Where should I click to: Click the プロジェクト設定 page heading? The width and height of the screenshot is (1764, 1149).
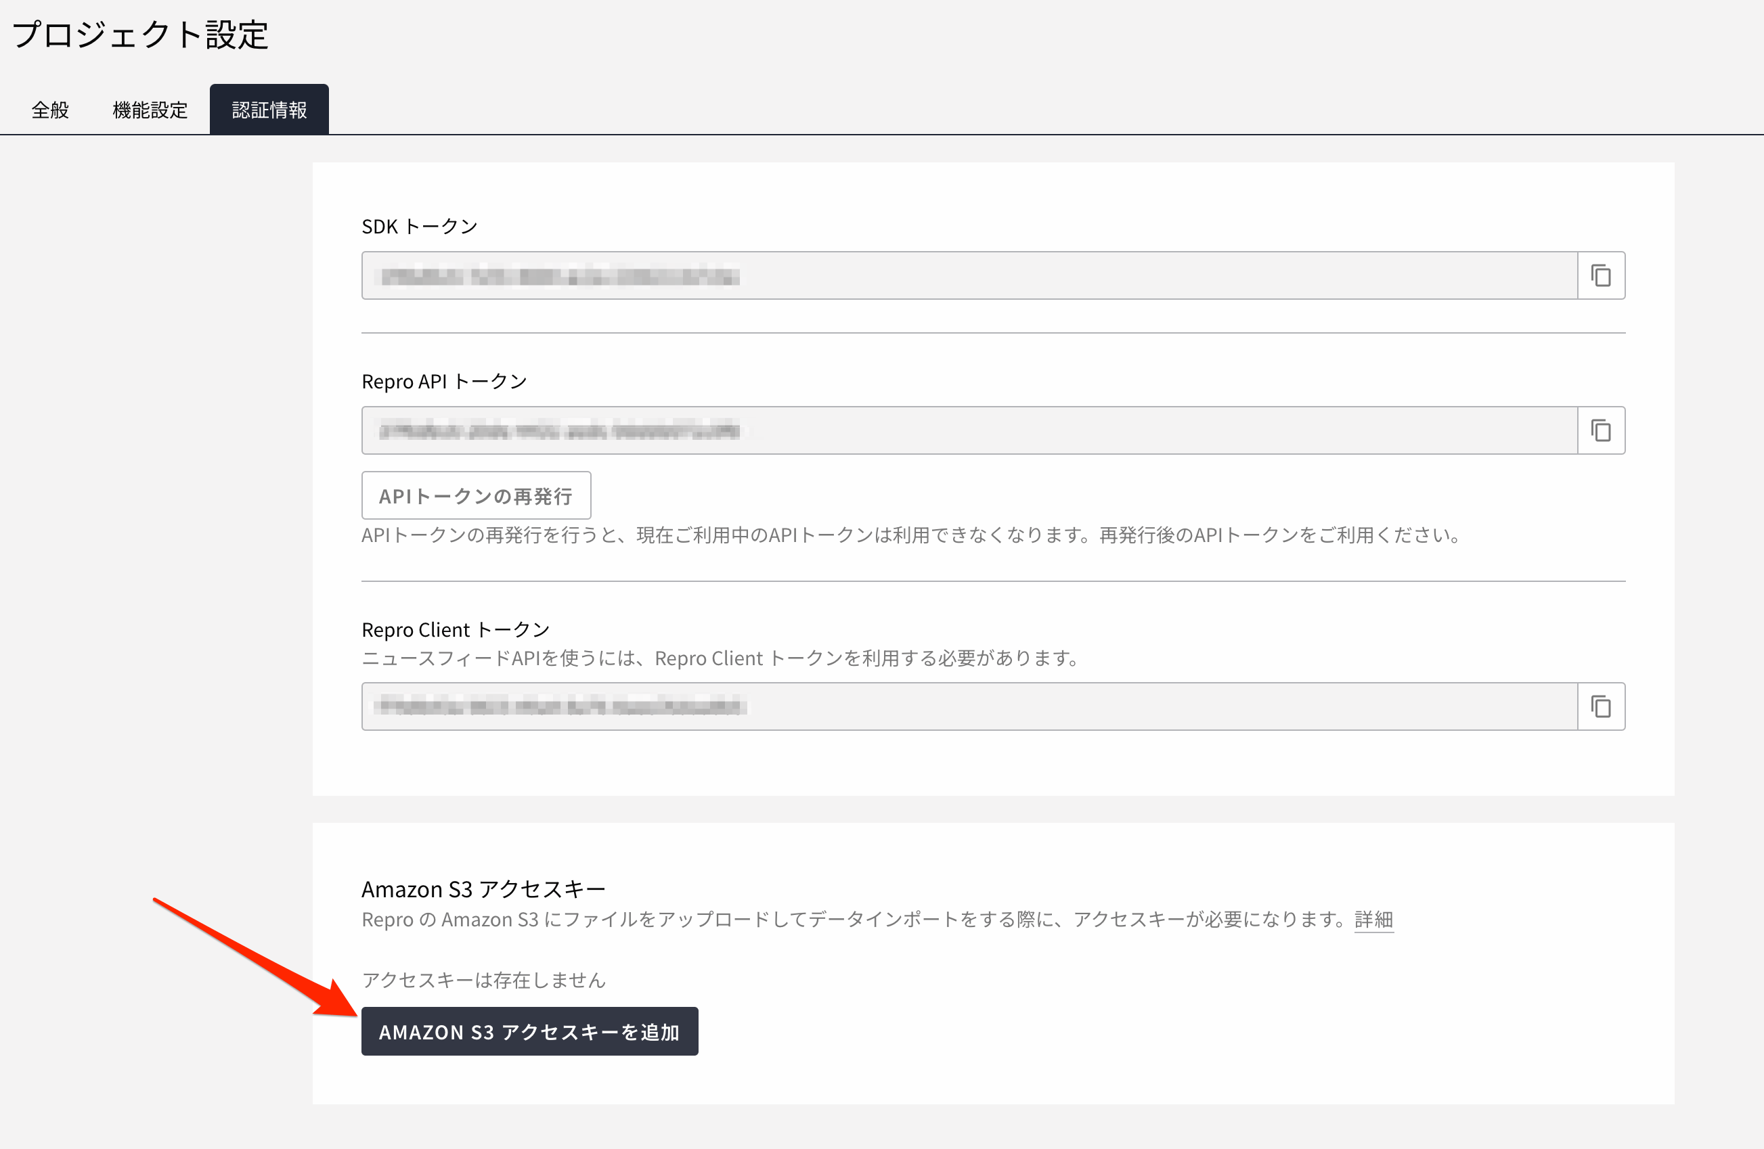click(140, 35)
